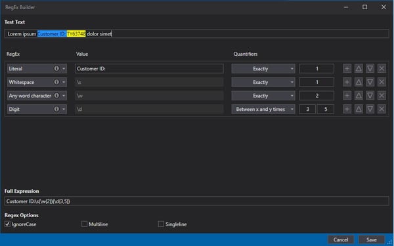Viewport: 394px width, 246px height.
Task: Move the Whitespace row down
Action: (x=370, y=82)
